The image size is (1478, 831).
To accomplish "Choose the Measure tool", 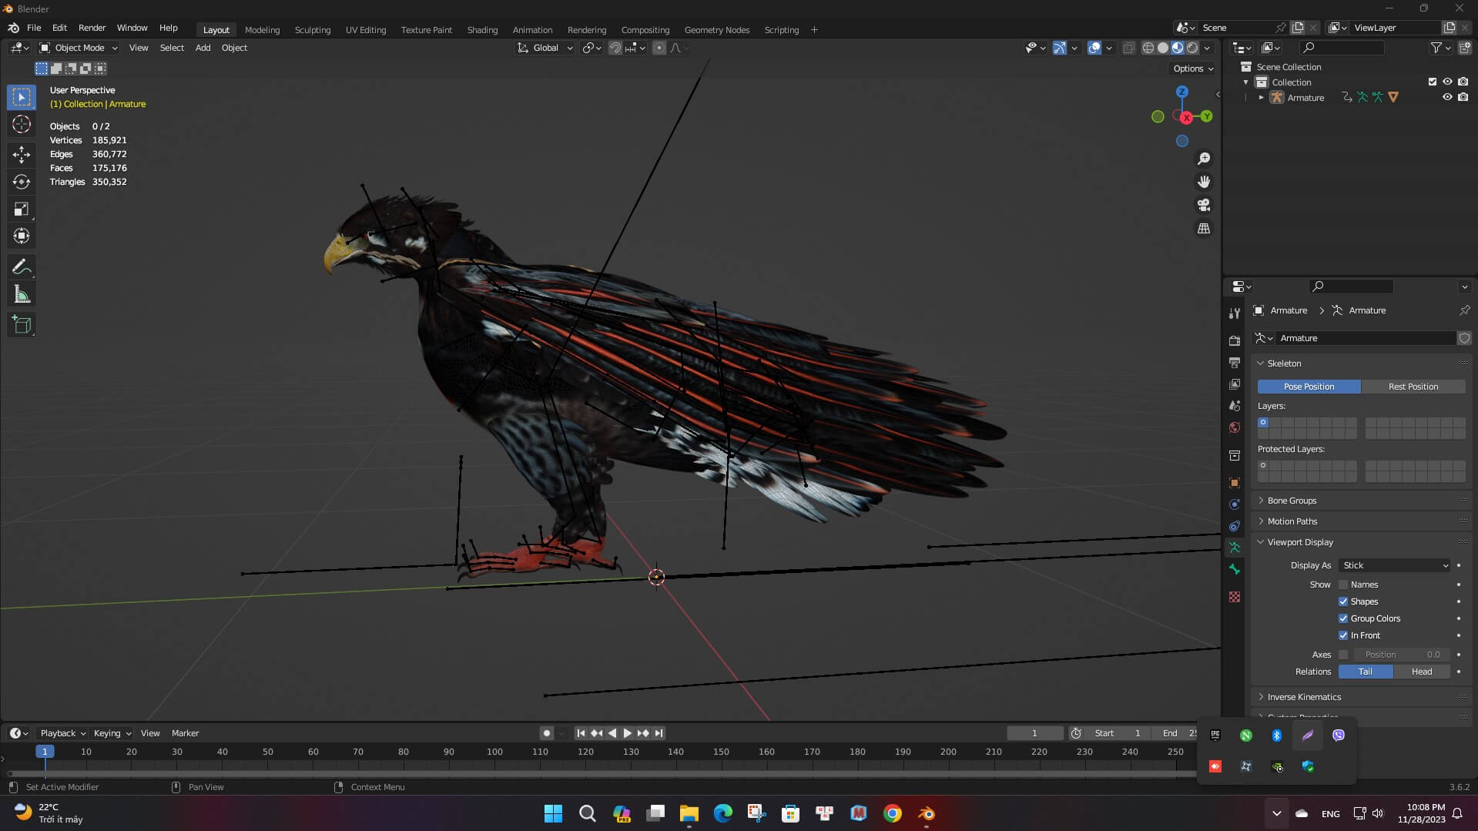I will [22, 294].
